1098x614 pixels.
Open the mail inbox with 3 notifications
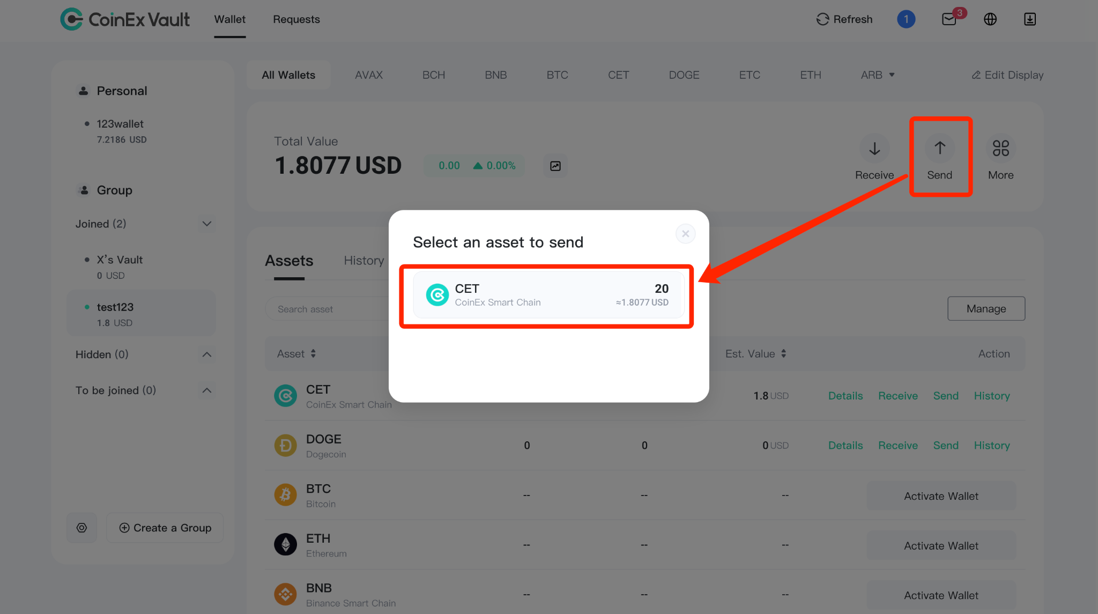[949, 19]
